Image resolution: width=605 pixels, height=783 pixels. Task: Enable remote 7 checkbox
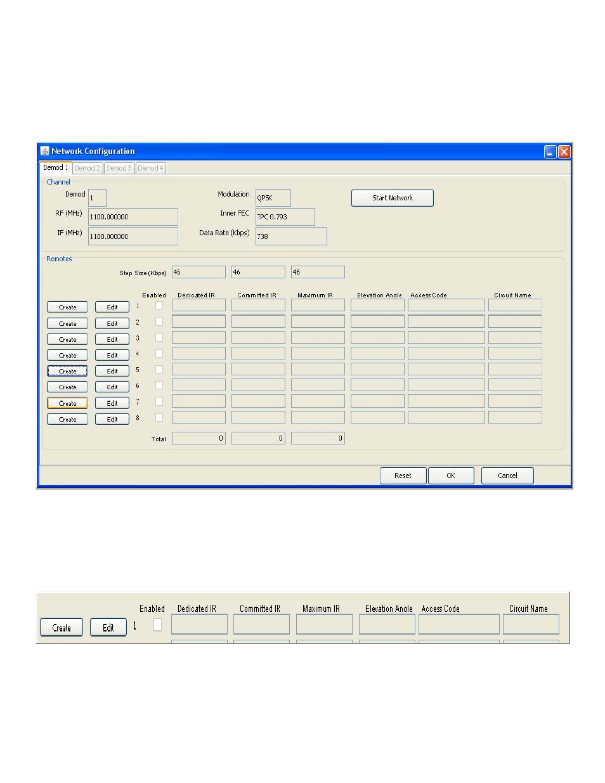coord(159,401)
